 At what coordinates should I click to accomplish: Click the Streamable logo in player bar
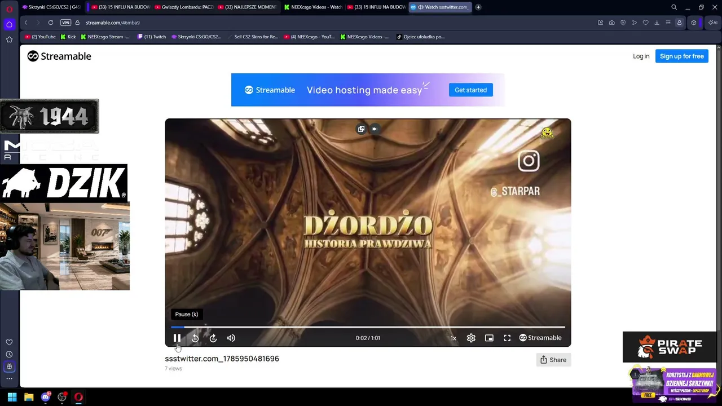pos(540,338)
